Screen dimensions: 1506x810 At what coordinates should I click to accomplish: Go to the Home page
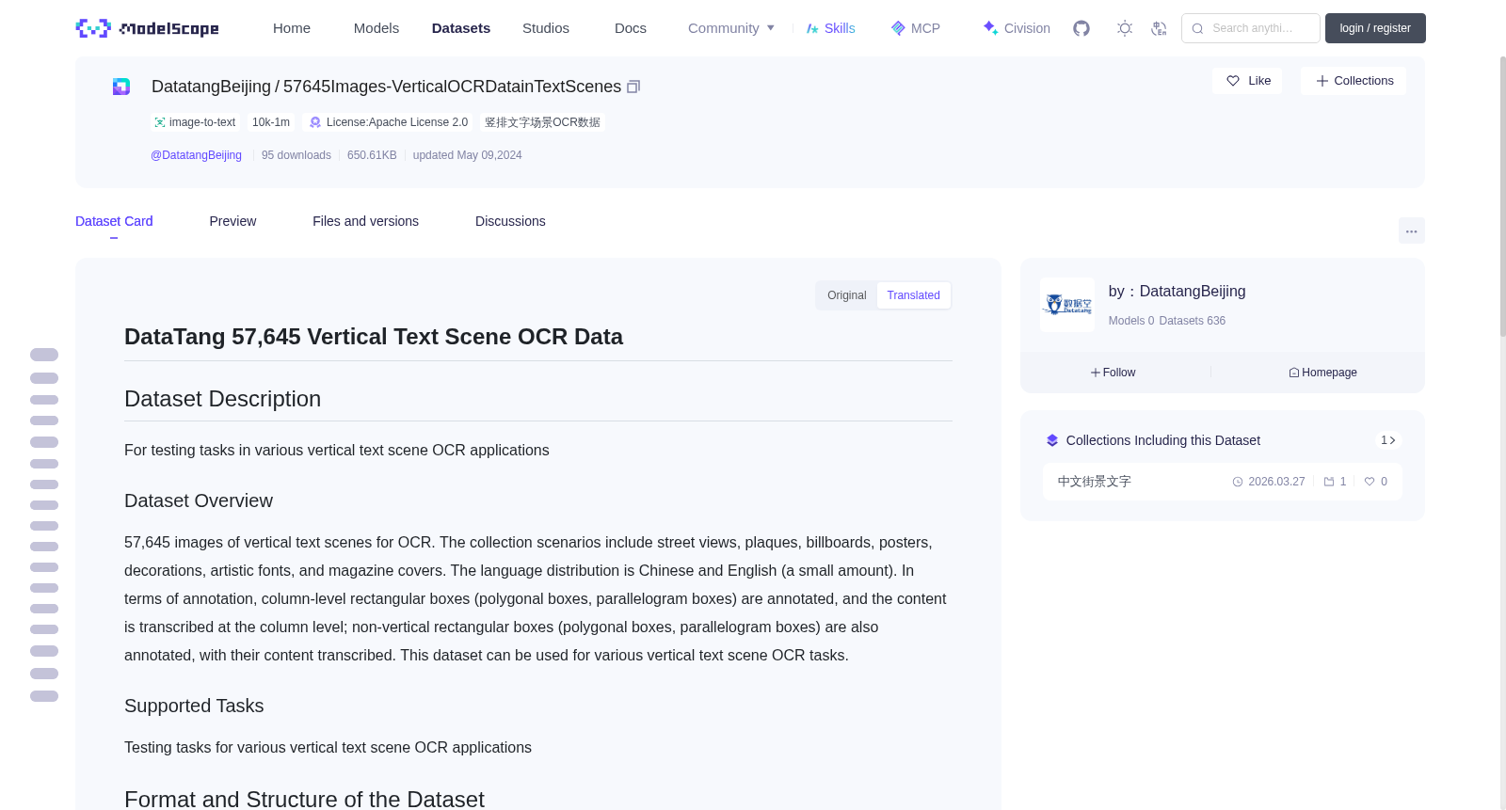pyautogui.click(x=292, y=28)
